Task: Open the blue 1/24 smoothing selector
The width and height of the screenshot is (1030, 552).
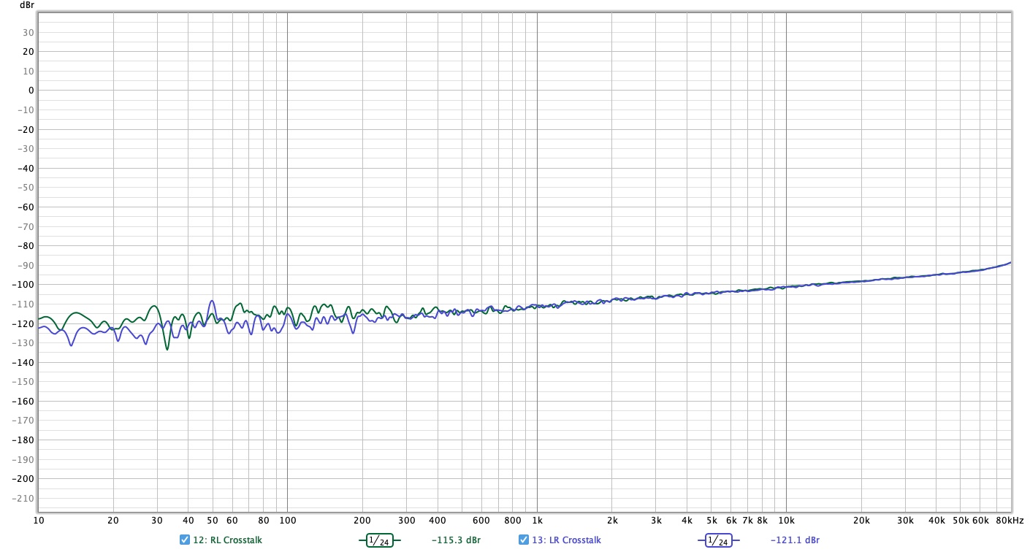Action: [718, 540]
